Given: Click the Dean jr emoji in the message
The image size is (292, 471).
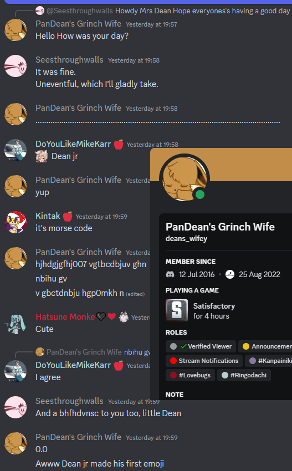Looking at the screenshot, I should (x=42, y=156).
